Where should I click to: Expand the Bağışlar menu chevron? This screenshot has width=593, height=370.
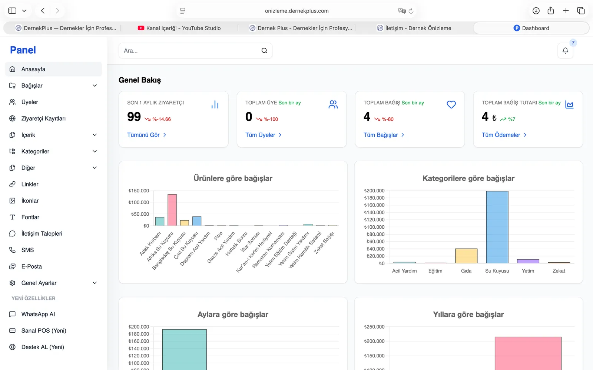click(95, 85)
